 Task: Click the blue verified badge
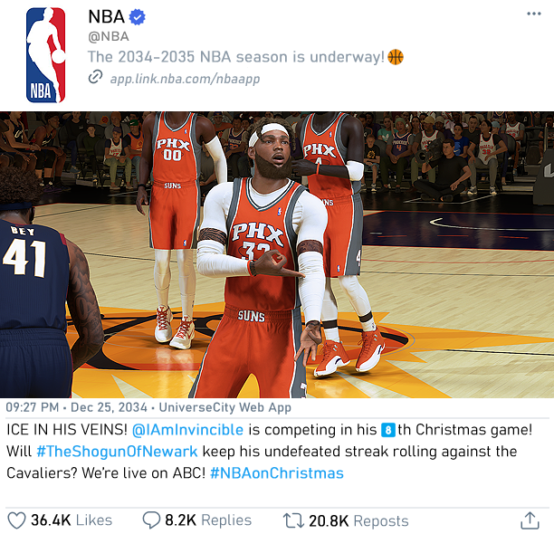pos(137,17)
